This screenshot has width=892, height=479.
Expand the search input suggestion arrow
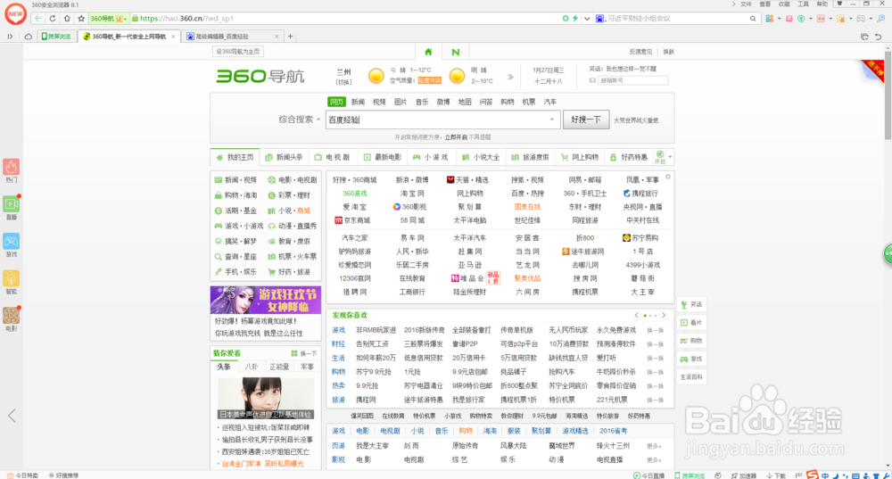tap(552, 120)
